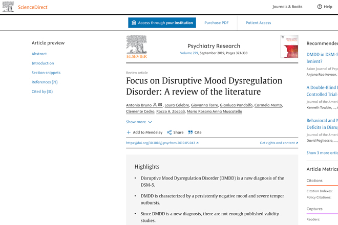The width and height of the screenshot is (338, 225).
Task: Click author Clemente Cedro
Action: pyautogui.click(x=140, y=111)
